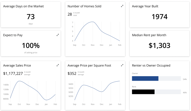The image size is (191, 111).
Task: Click the Oct label on Average Sales Price chart
Action: pos(19,104)
